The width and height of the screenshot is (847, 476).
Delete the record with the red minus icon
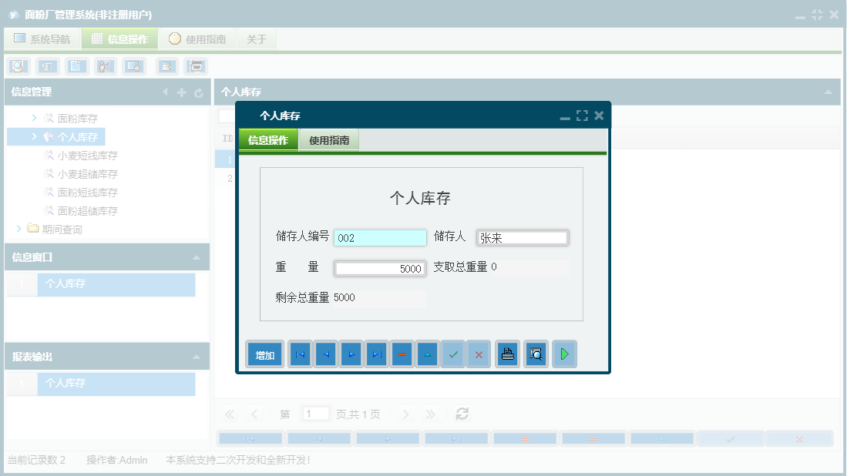pyautogui.click(x=402, y=354)
